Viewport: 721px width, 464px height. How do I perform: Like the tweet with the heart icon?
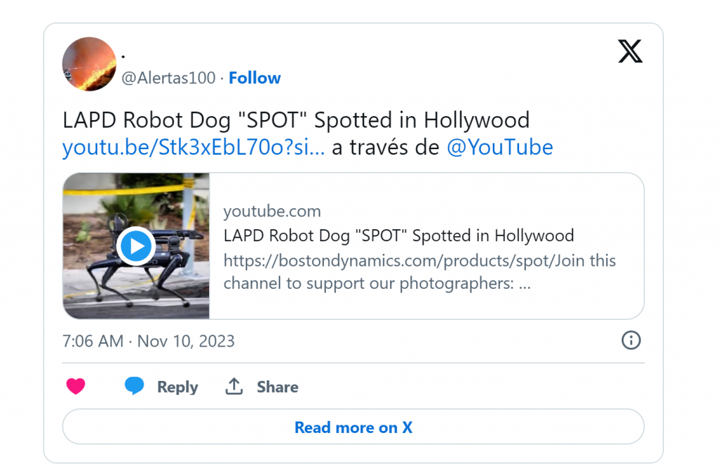tap(76, 387)
